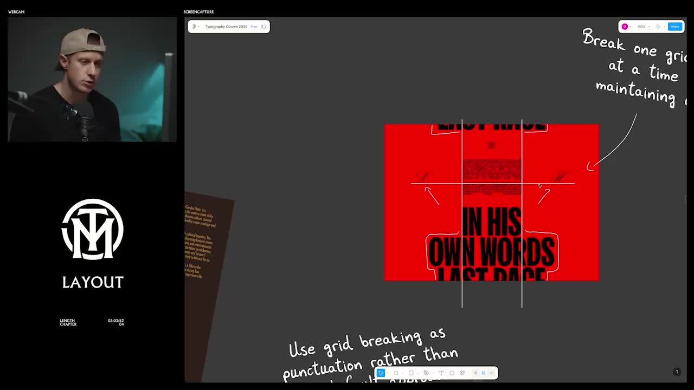
Task: Expand the avatar multiplayer dropdown arrow
Action: [630, 27]
